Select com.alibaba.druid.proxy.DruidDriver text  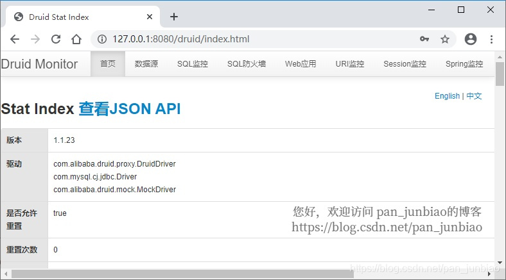tap(114, 164)
